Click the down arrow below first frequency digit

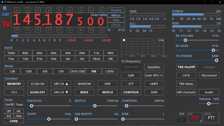coord(17,30)
